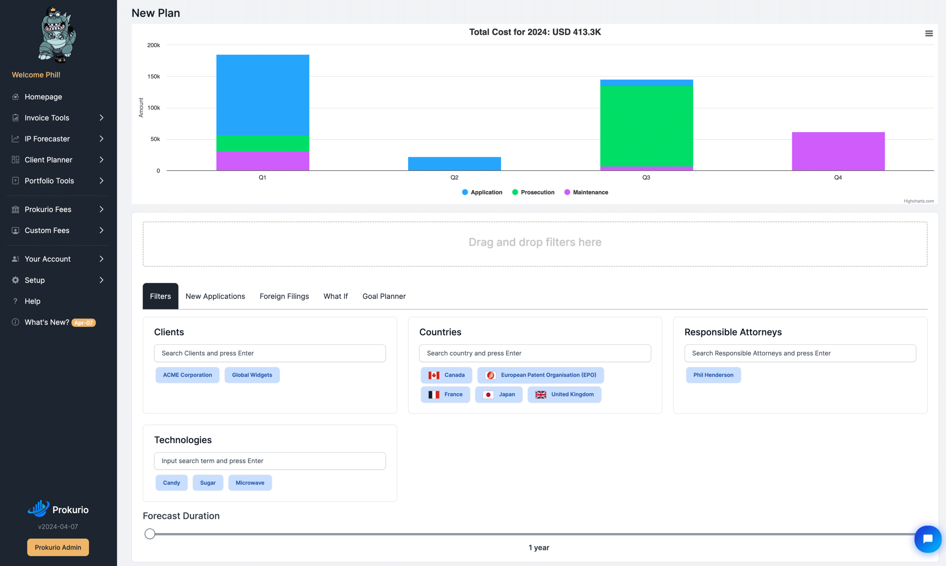The width and height of the screenshot is (946, 566).
Task: Click the Prokurio Admin button
Action: click(58, 547)
